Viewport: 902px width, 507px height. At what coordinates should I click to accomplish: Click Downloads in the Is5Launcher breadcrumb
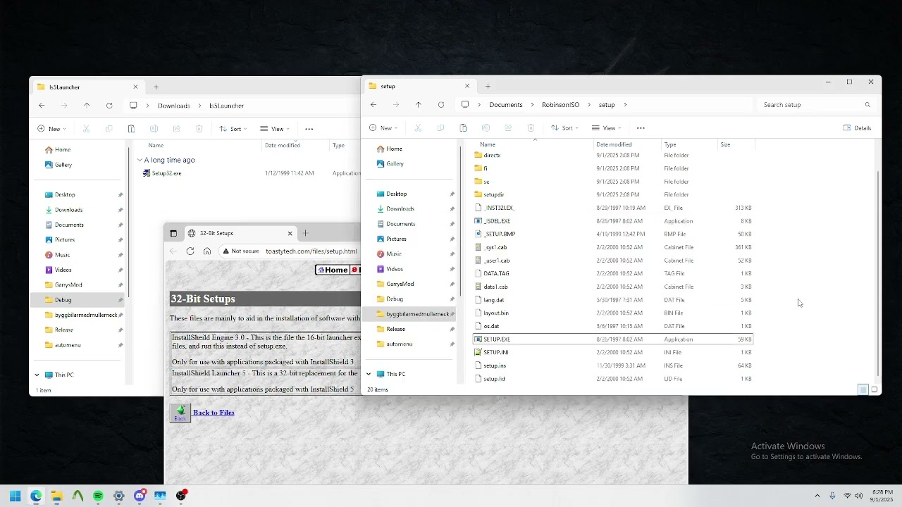point(174,106)
